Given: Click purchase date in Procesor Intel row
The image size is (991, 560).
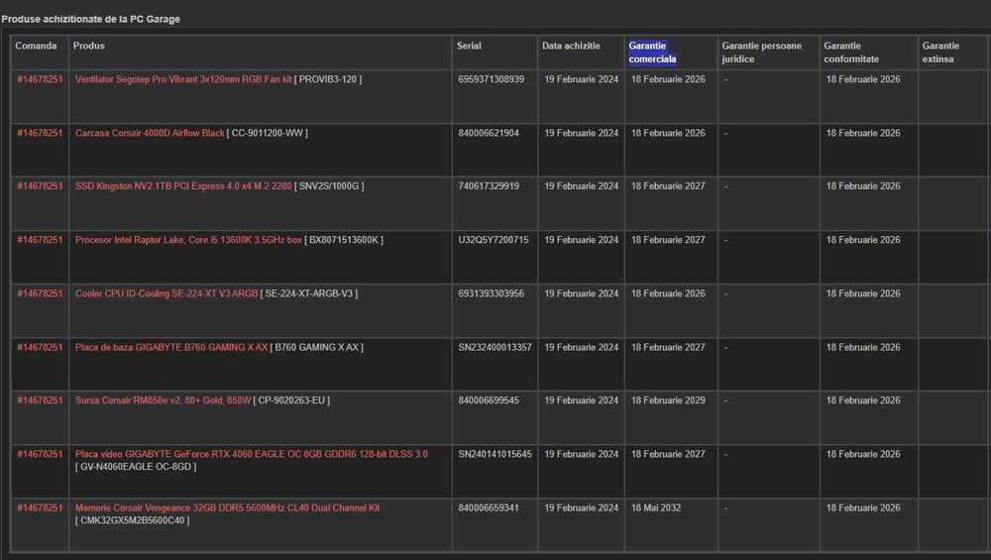Looking at the screenshot, I should point(582,240).
